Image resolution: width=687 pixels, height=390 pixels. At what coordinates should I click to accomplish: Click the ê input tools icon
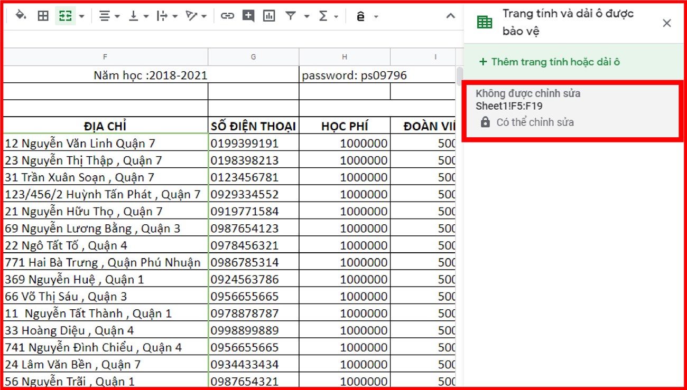pyautogui.click(x=361, y=16)
